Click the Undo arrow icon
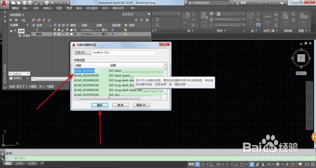The image size is (316, 168). 52,3
